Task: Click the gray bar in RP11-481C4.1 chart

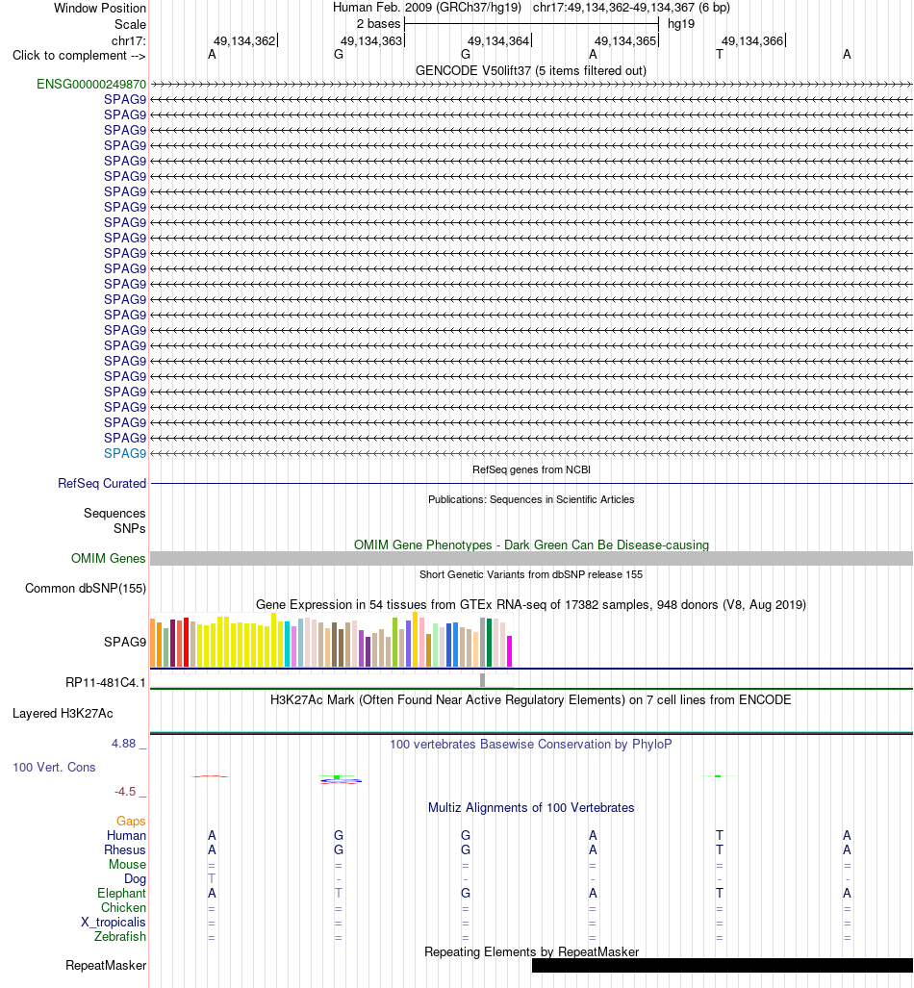Action: pos(482,680)
